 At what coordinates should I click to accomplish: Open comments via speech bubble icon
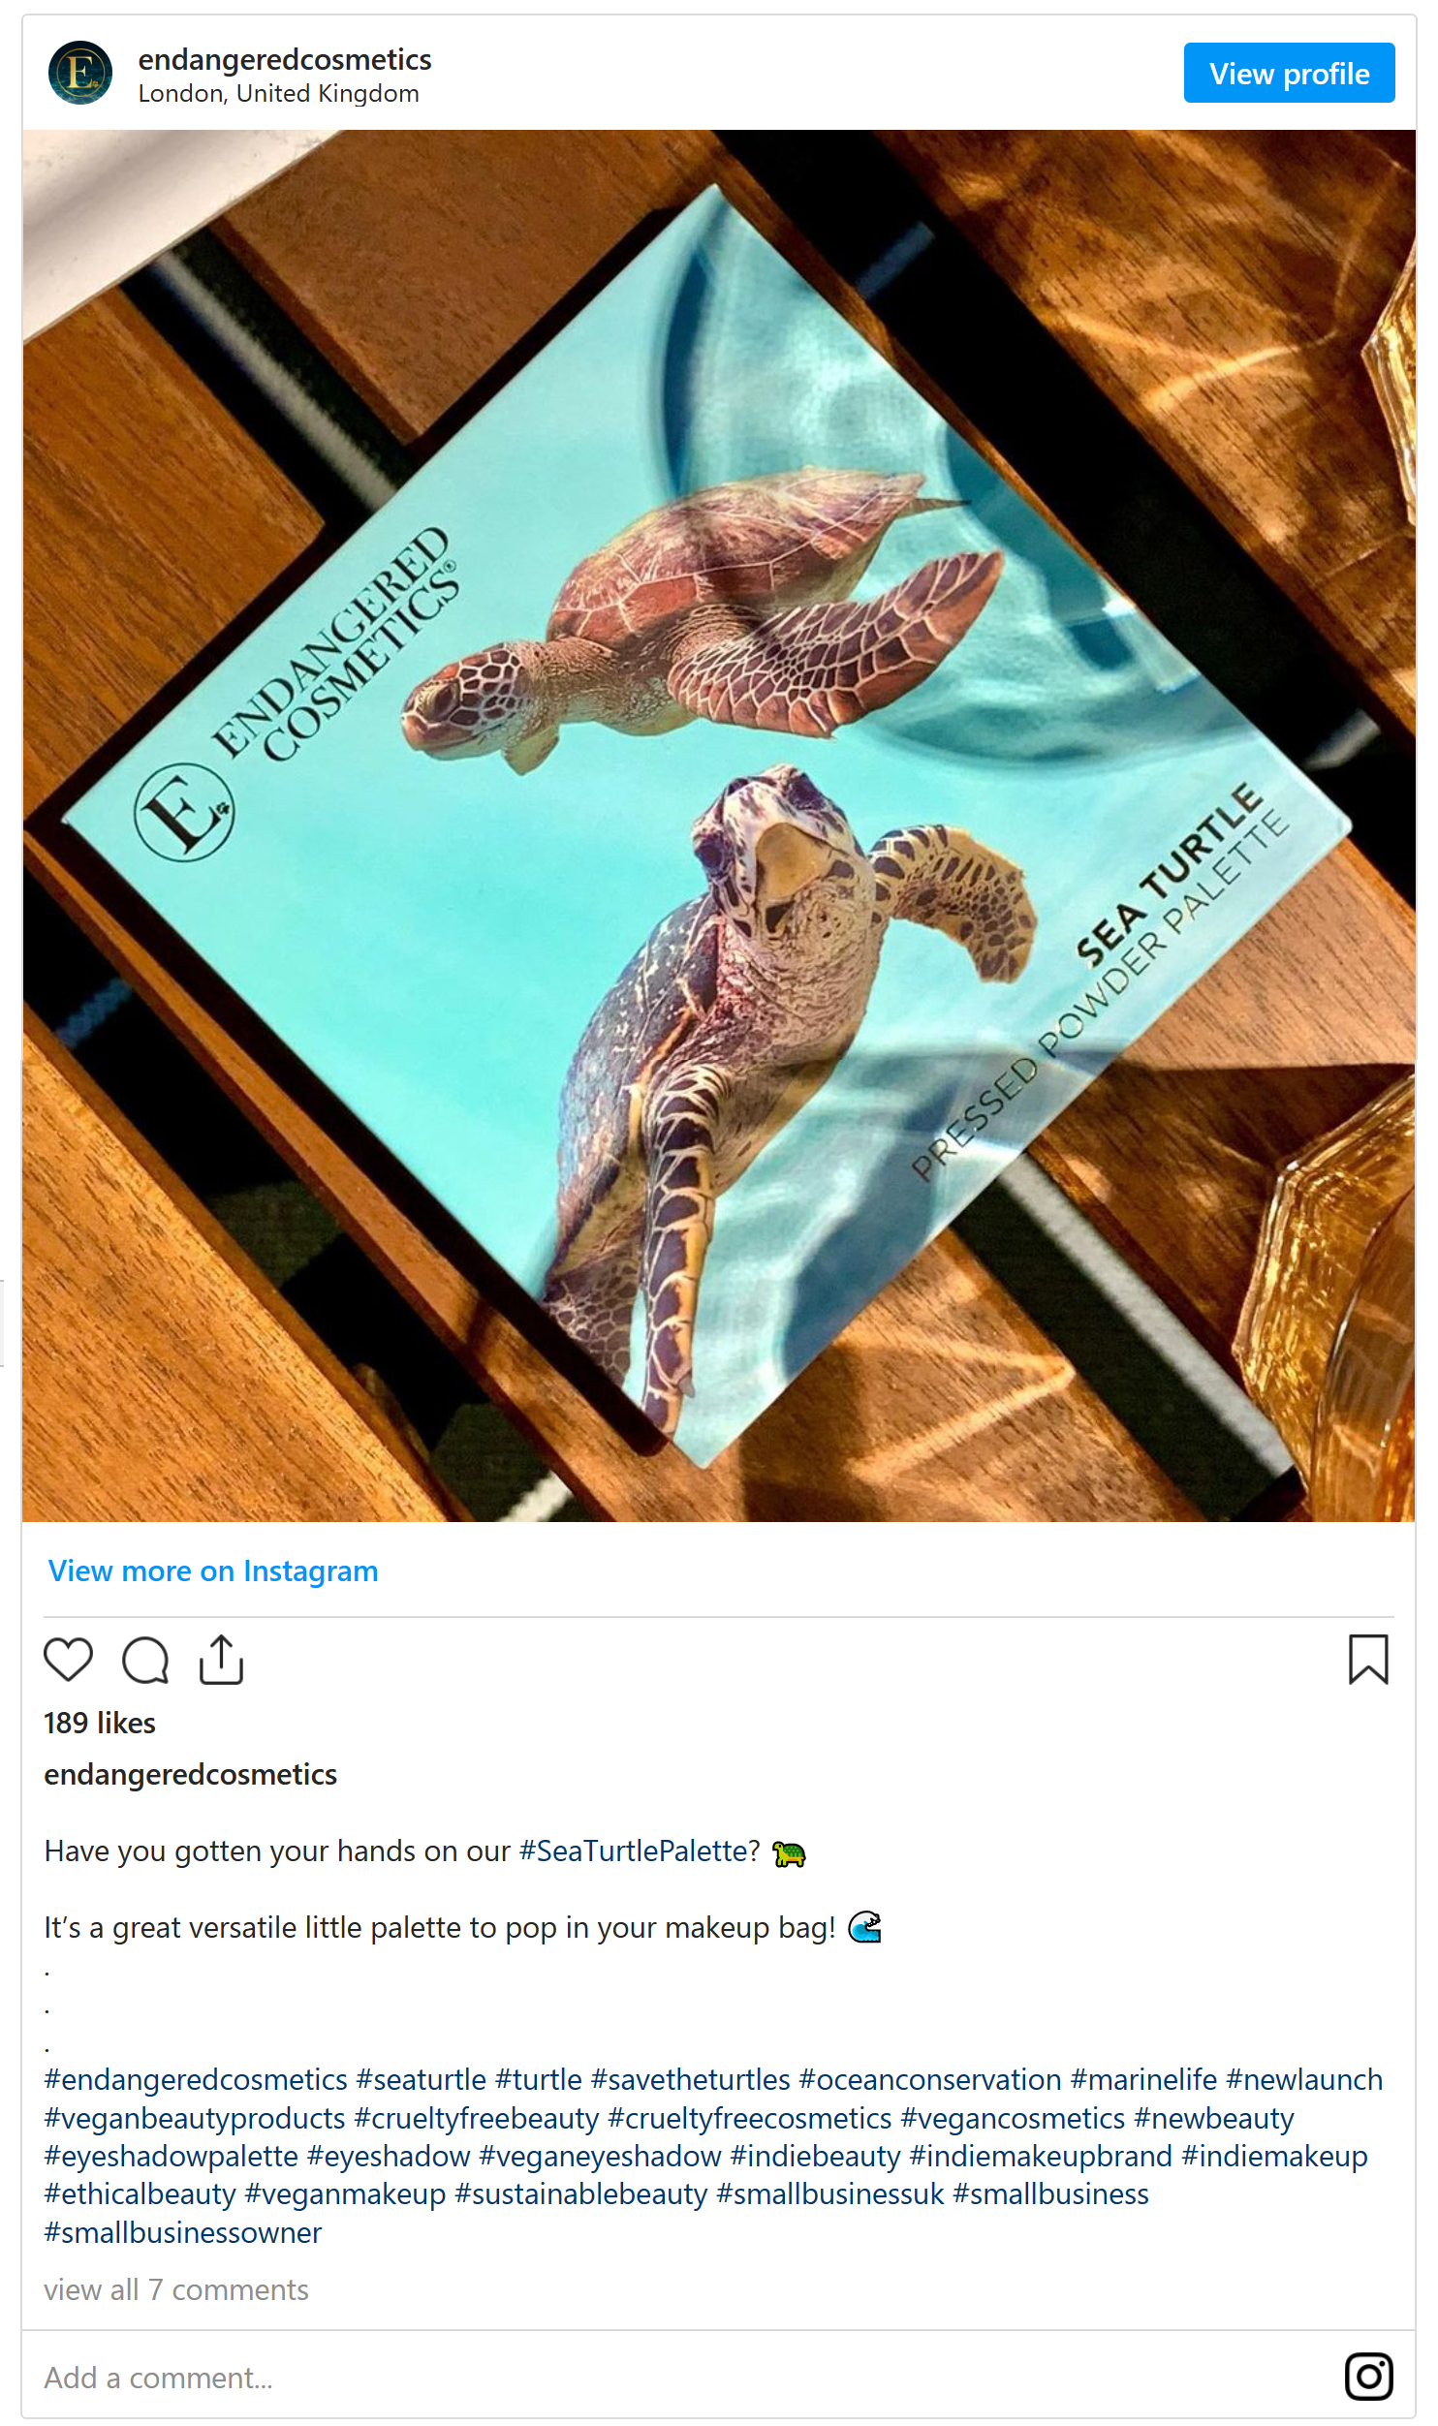[145, 1660]
